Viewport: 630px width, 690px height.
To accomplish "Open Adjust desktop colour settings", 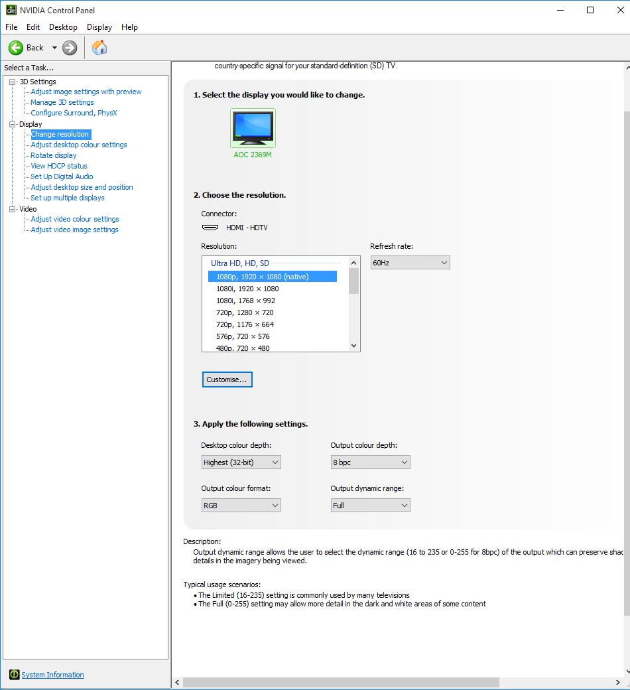I will pyautogui.click(x=79, y=145).
